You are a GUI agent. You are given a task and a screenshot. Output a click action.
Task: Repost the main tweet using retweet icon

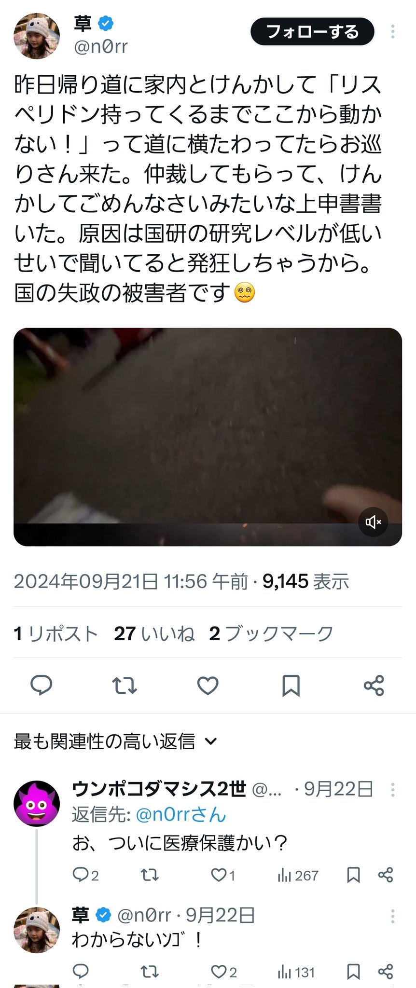click(x=125, y=685)
